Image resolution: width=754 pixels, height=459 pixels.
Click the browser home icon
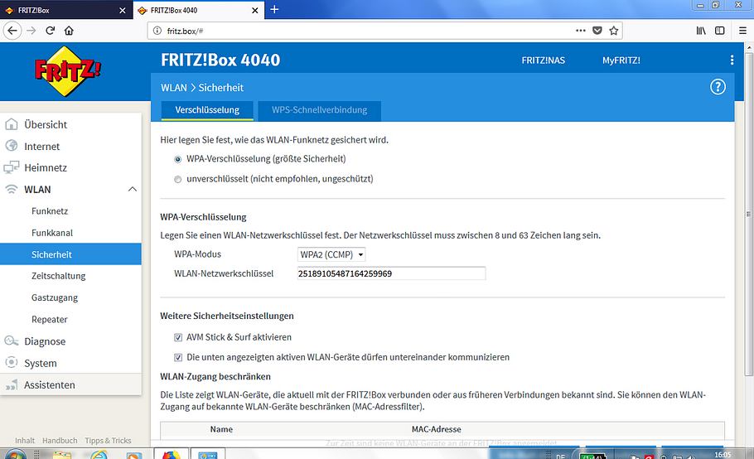pos(70,31)
